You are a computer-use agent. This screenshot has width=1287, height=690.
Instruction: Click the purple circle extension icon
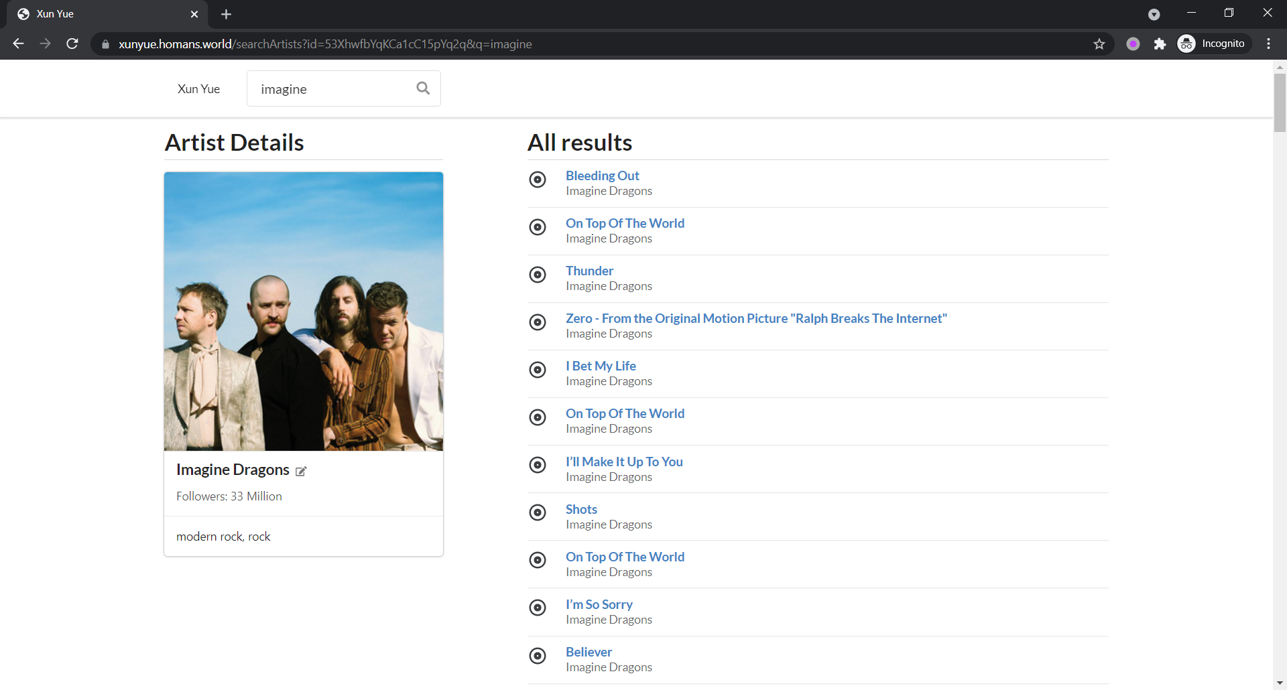click(1133, 44)
